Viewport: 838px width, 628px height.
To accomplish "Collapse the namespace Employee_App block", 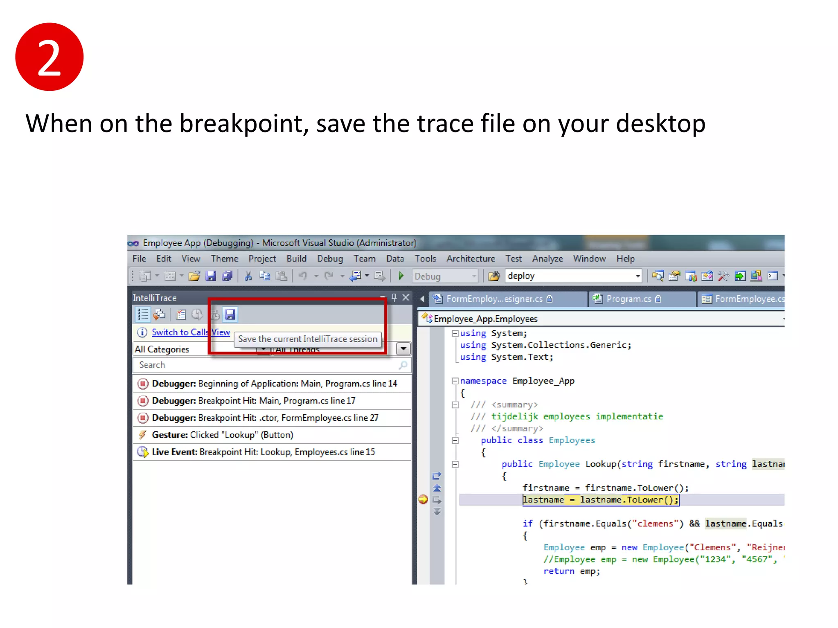I will tap(455, 381).
